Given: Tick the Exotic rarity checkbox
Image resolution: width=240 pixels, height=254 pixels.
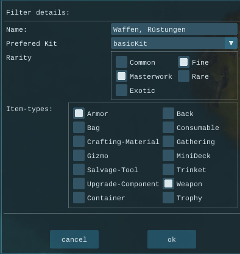Looking at the screenshot, I should tap(121, 90).
